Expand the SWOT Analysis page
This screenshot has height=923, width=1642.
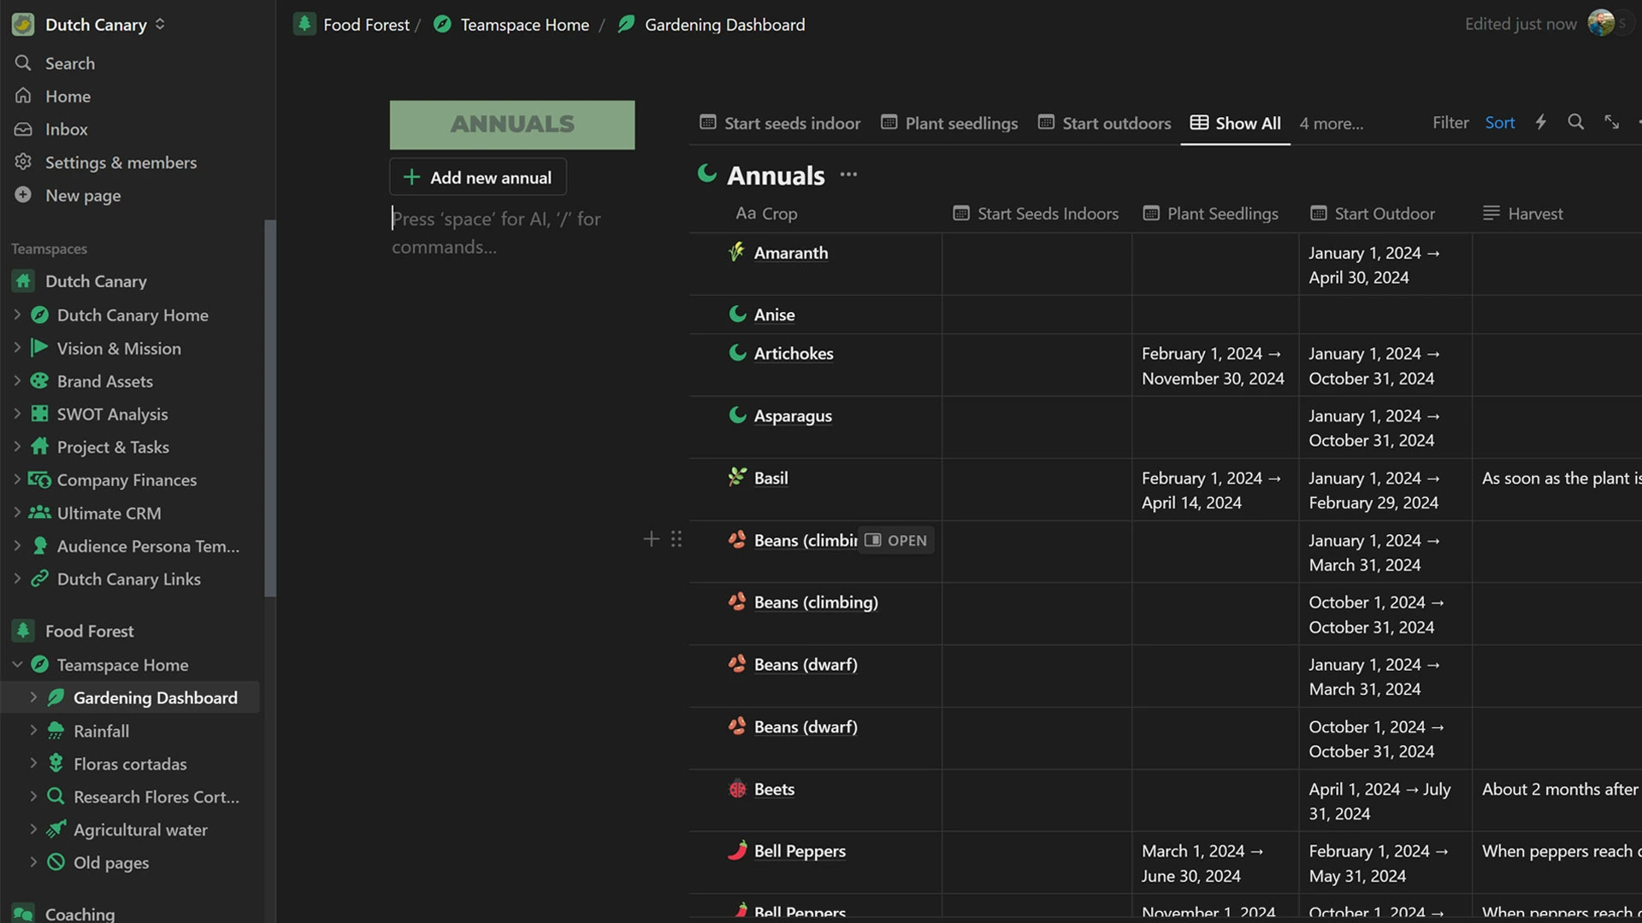pos(17,414)
